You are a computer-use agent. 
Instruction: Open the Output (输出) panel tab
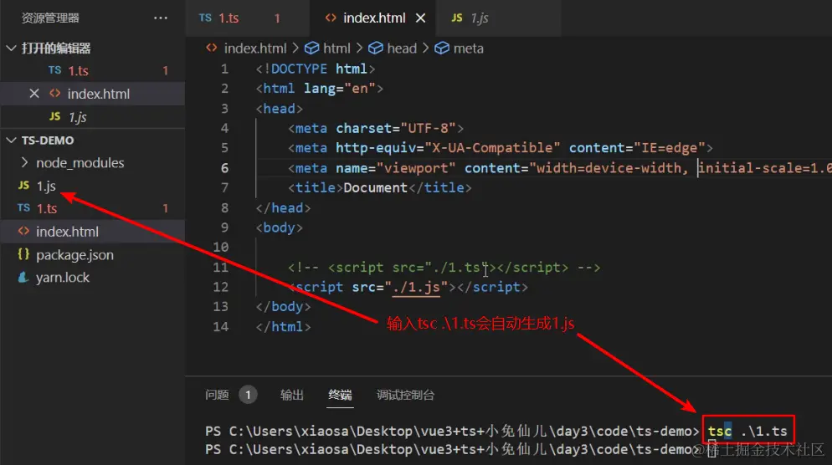[292, 395]
